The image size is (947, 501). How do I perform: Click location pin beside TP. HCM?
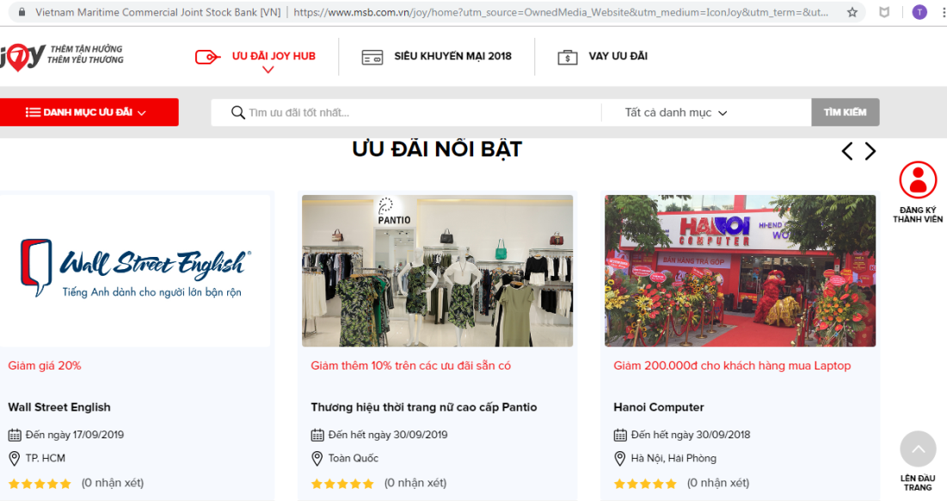coord(15,459)
